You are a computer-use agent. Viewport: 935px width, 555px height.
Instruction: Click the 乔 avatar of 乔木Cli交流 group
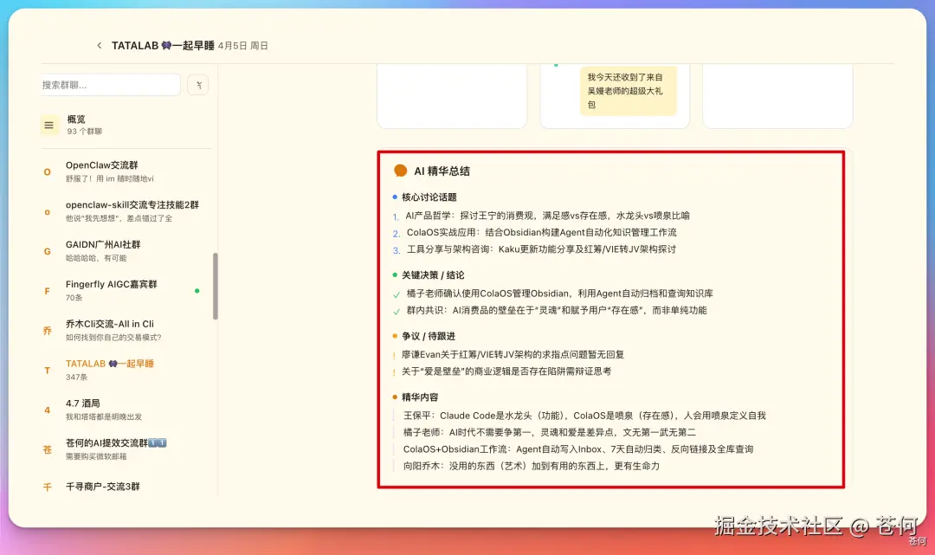(x=47, y=331)
